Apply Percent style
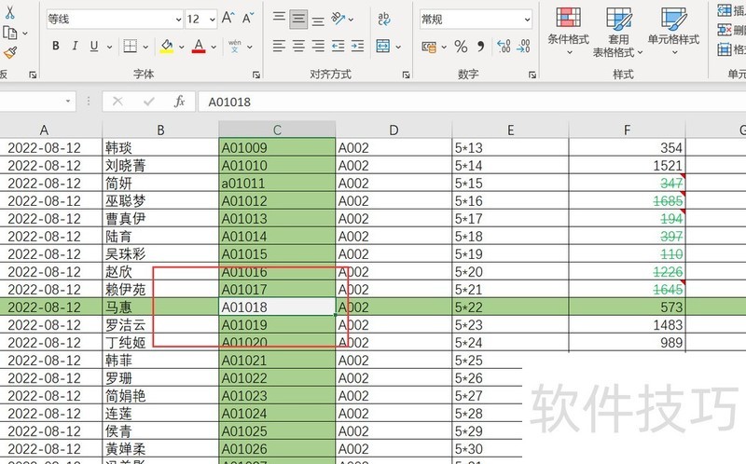Viewport: 746px width, 464px height. click(x=461, y=47)
